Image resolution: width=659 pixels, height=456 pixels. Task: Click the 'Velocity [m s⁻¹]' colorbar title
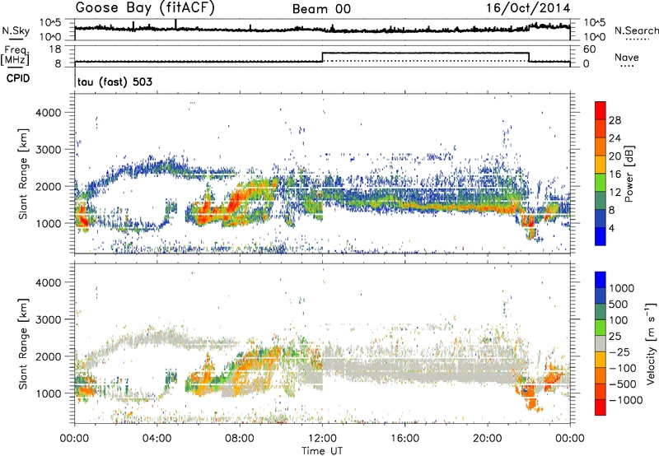(x=651, y=343)
